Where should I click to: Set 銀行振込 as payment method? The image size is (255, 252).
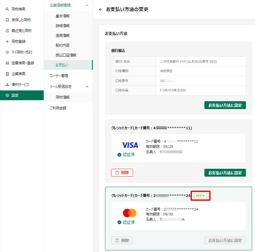[225, 105]
